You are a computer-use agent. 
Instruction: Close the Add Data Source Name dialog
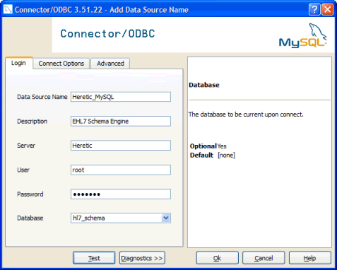point(328,10)
